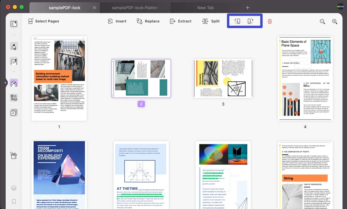This screenshot has height=209, width=347.
Task: Open the Crop Pages tool in sidebar
Action: (x=14, y=97)
